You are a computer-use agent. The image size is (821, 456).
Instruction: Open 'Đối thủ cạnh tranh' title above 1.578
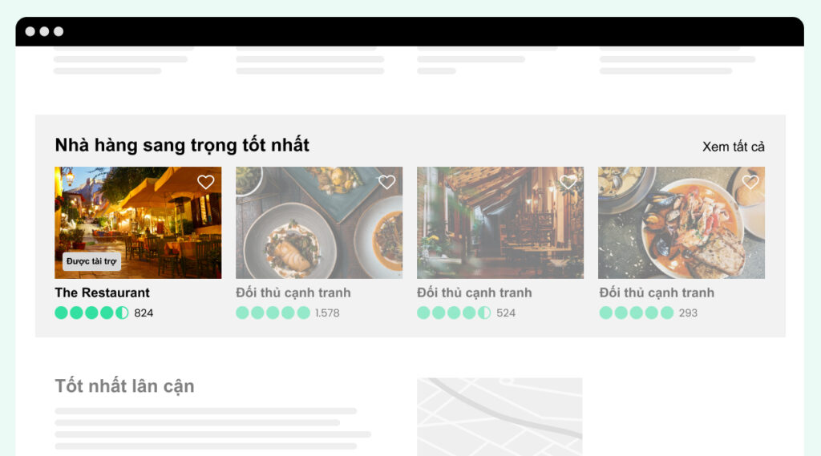tap(293, 293)
